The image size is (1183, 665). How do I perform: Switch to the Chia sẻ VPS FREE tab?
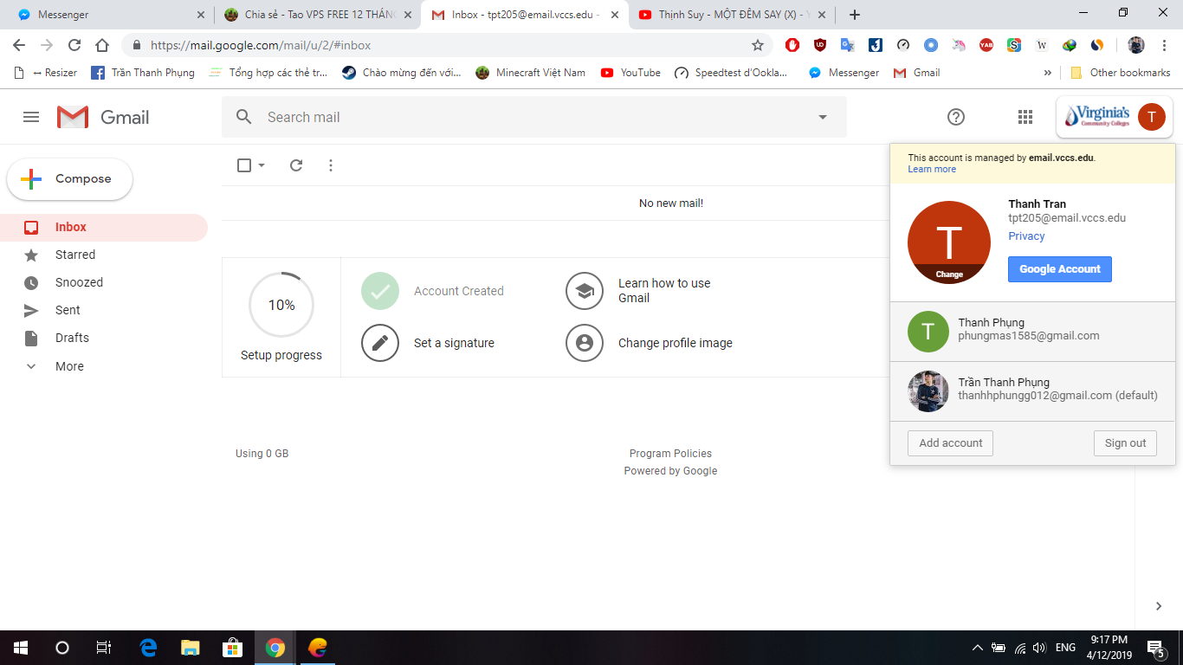coord(317,15)
